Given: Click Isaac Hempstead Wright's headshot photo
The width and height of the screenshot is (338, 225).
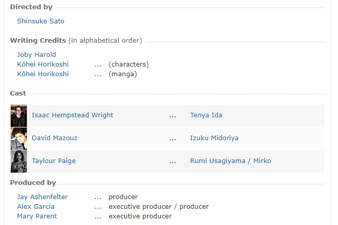Looking at the screenshot, I should [19, 116].
